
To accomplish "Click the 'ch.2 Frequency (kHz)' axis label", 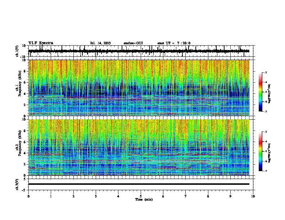I will pos(19,143).
